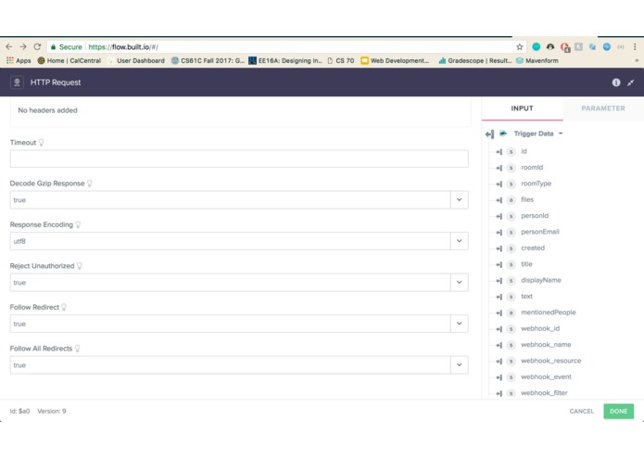Click the browser back arrow

pos(9,47)
